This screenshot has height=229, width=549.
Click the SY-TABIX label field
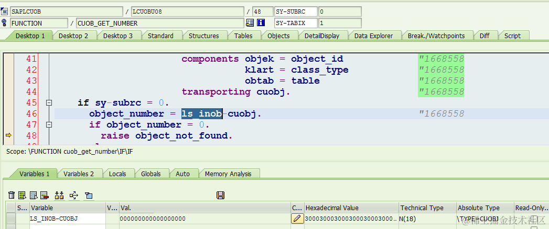point(296,24)
